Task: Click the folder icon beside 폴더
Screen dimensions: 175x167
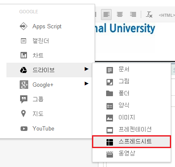Action: pos(110,94)
